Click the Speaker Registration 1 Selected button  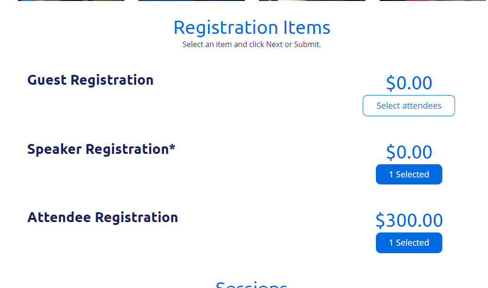[408, 175]
